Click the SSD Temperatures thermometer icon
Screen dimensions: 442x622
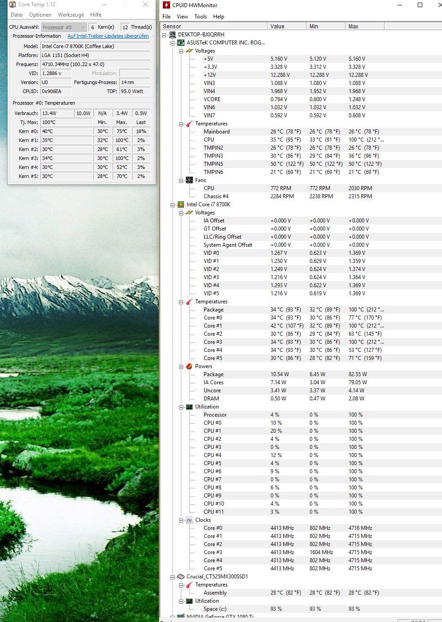189,585
